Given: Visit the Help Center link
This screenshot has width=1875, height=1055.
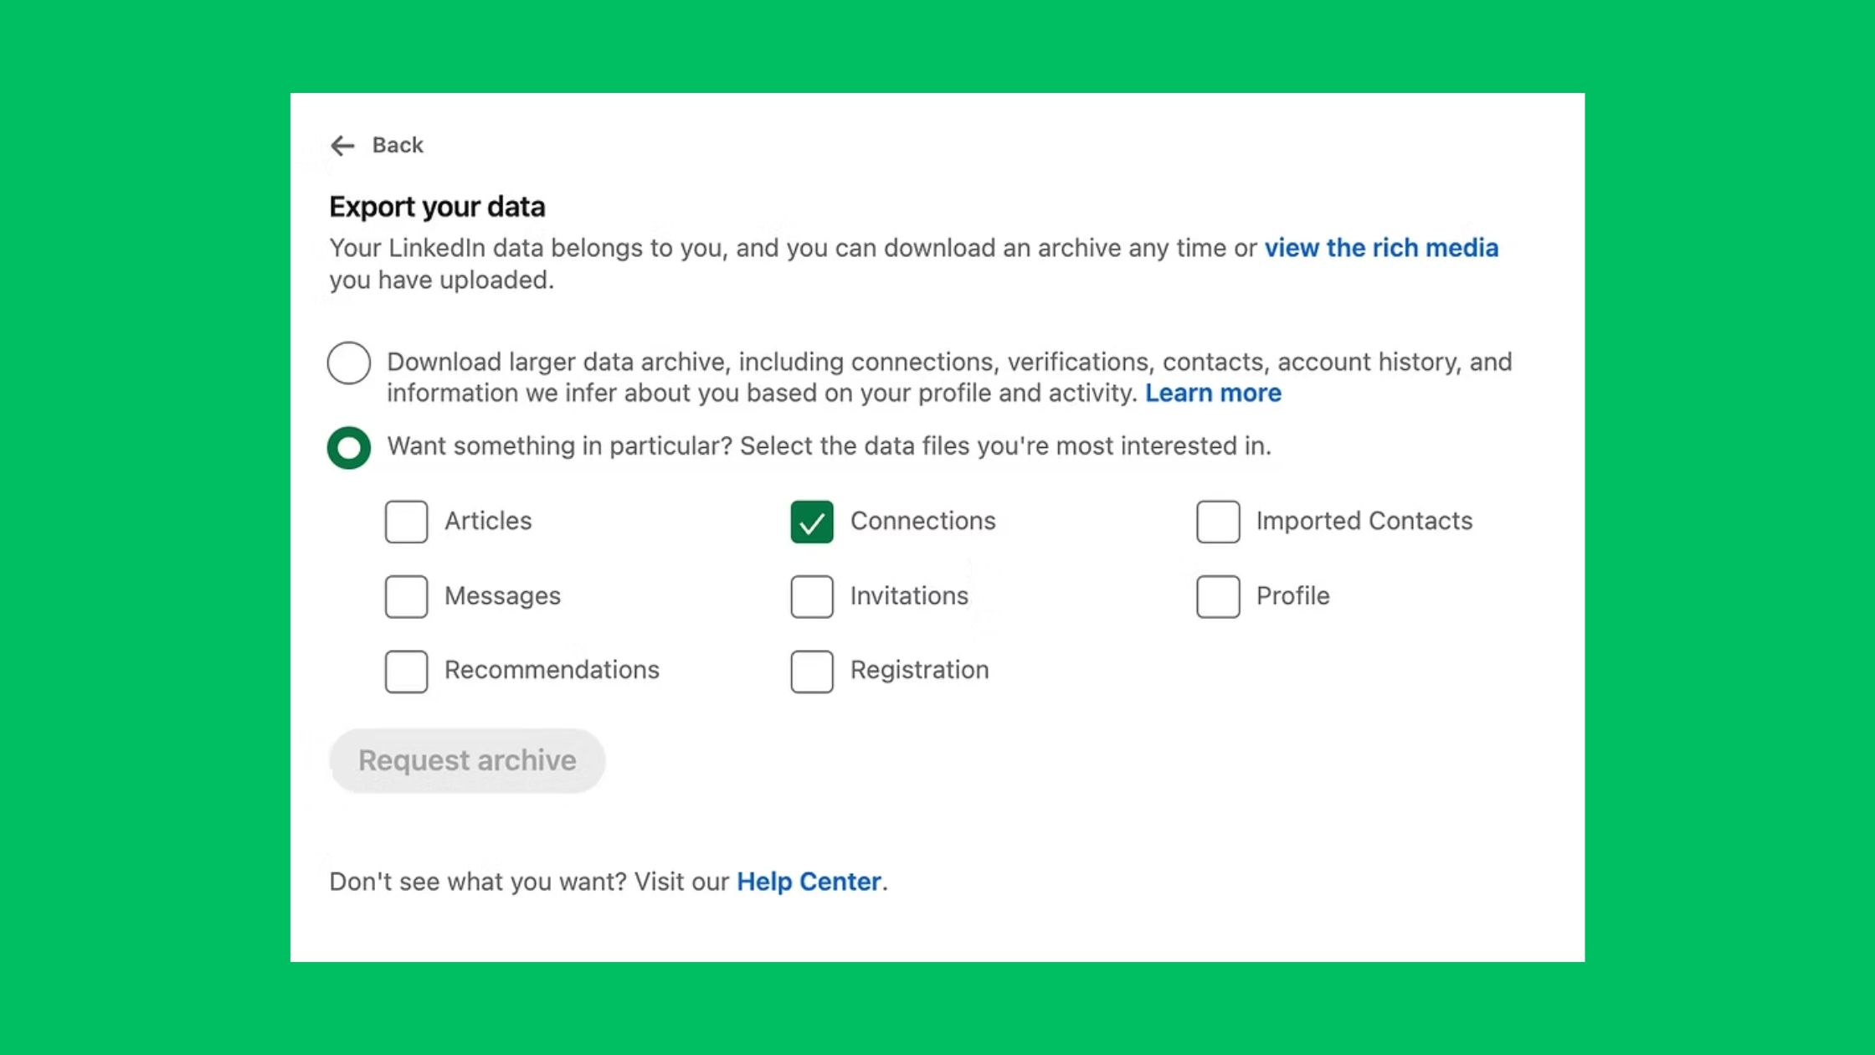Looking at the screenshot, I should point(808,881).
